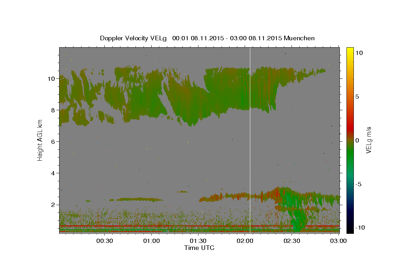Click the "Time UTC" axis label
The height and width of the screenshot is (280, 420).
click(x=199, y=248)
